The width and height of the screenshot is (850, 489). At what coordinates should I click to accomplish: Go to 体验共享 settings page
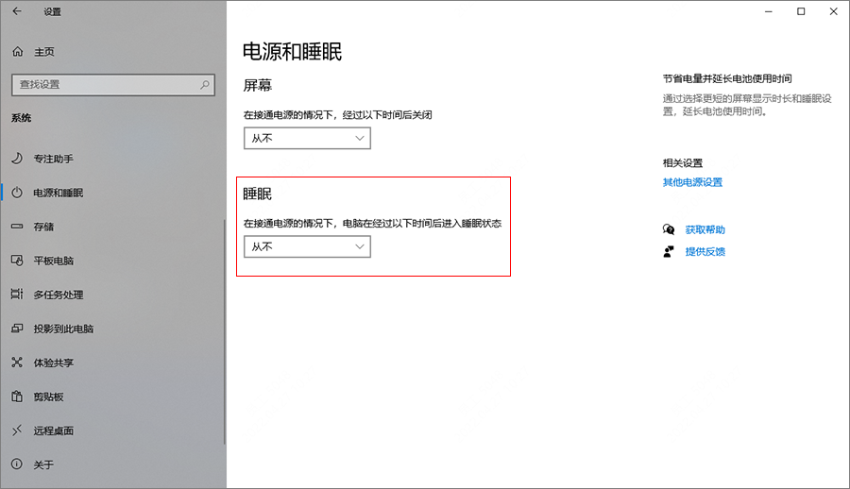(54, 363)
